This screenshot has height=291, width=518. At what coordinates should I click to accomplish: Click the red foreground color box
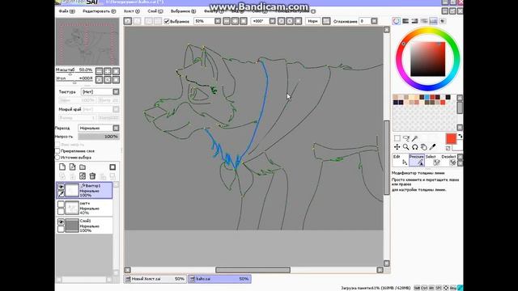pos(451,138)
